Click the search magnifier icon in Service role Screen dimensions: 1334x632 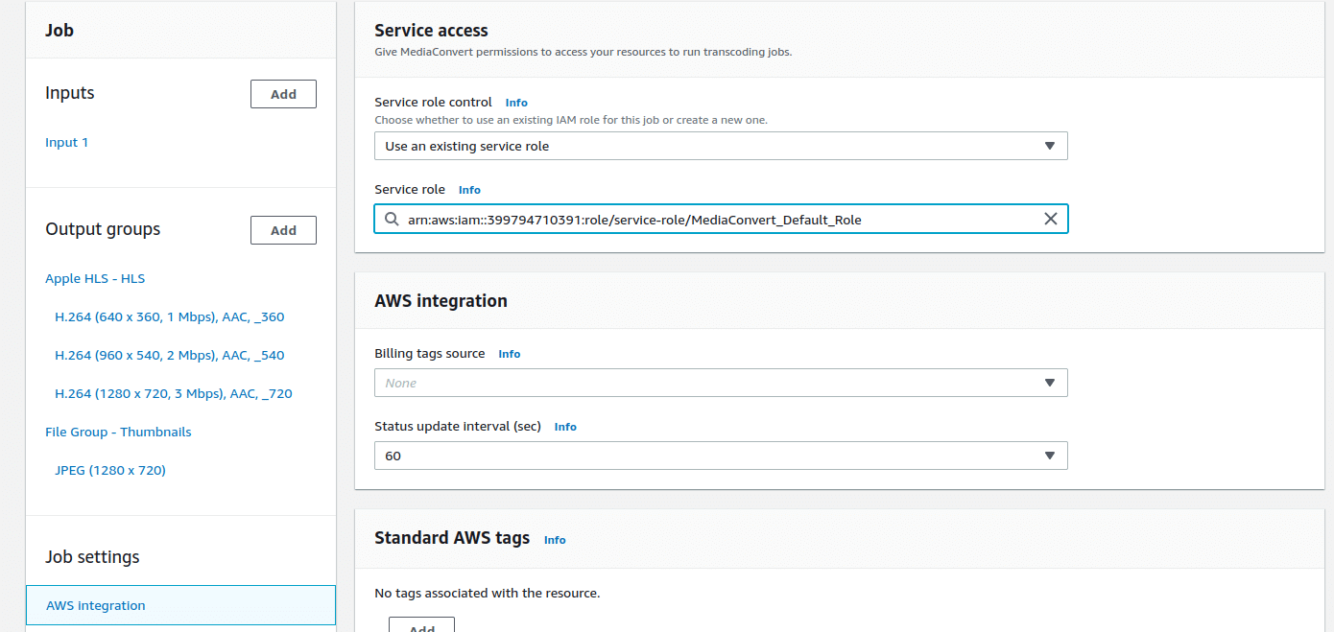(x=392, y=220)
